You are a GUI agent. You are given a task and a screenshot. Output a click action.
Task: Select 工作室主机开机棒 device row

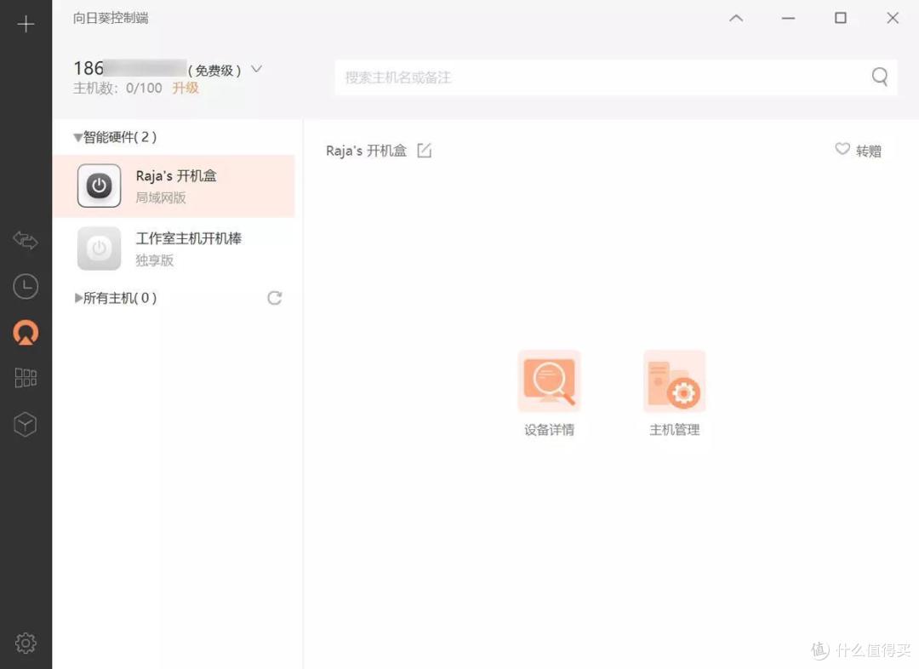[x=174, y=249]
